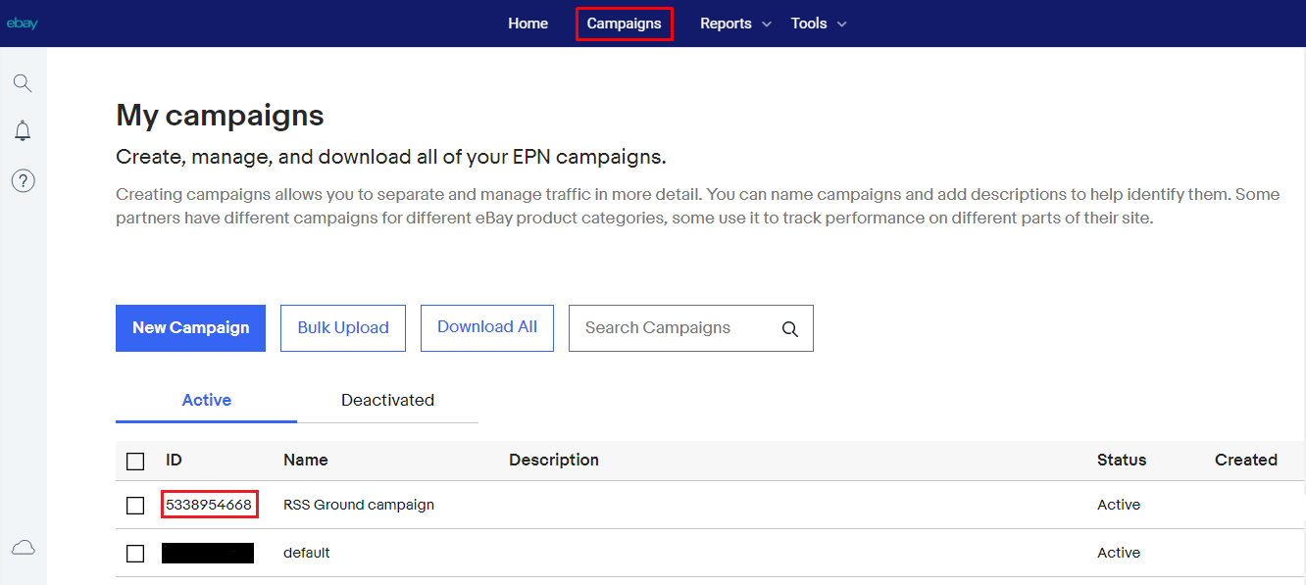Check the RSS Ground campaign checkbox

tap(135, 506)
